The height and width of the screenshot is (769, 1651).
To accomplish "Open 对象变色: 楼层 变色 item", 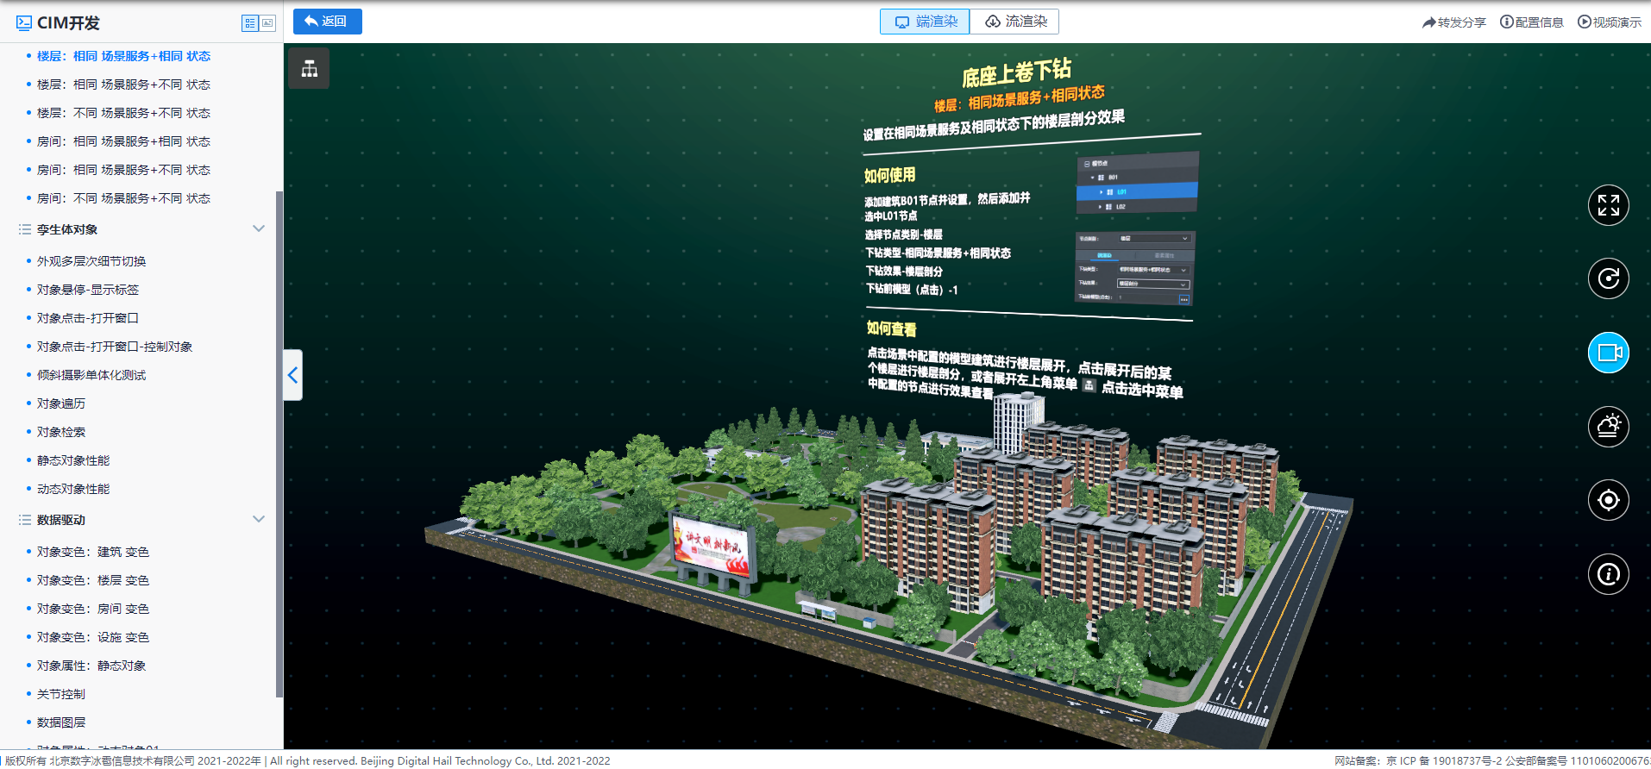I will pyautogui.click(x=93, y=580).
